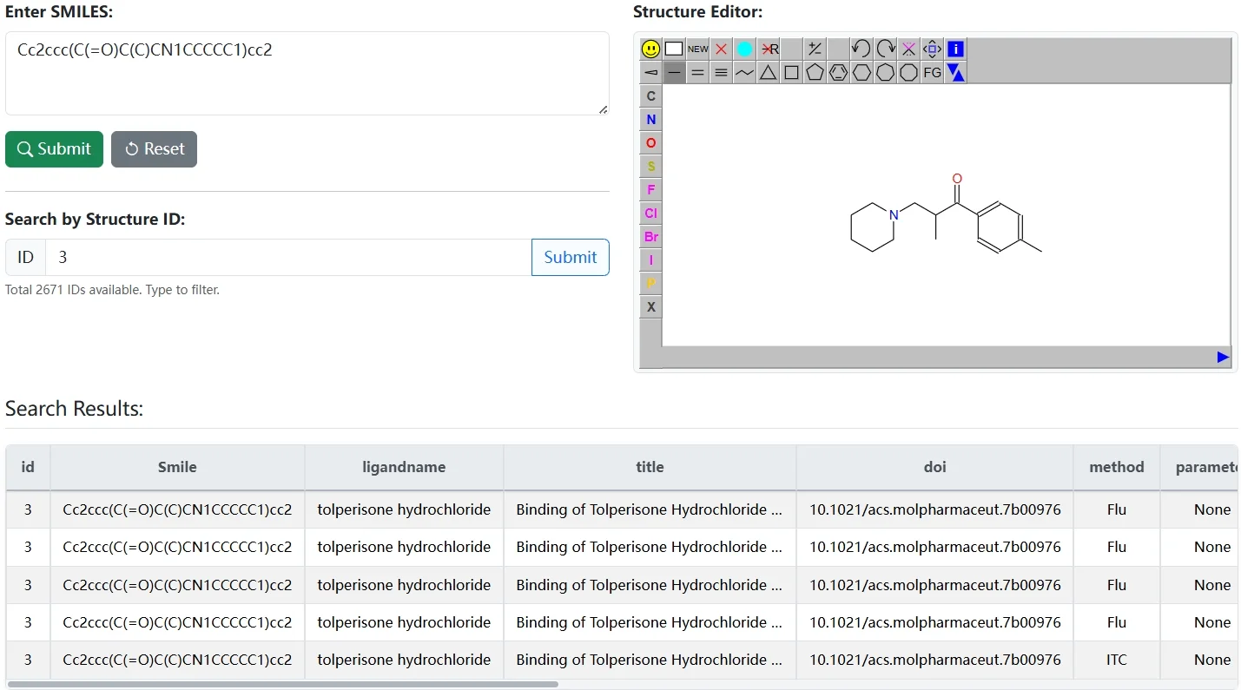This screenshot has width=1241, height=690.
Task: Select the cyclobutane square ring tool
Action: [x=791, y=73]
